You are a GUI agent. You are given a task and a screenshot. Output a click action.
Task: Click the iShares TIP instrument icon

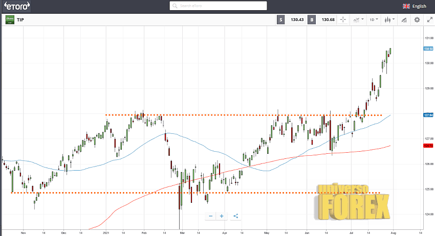[10, 20]
